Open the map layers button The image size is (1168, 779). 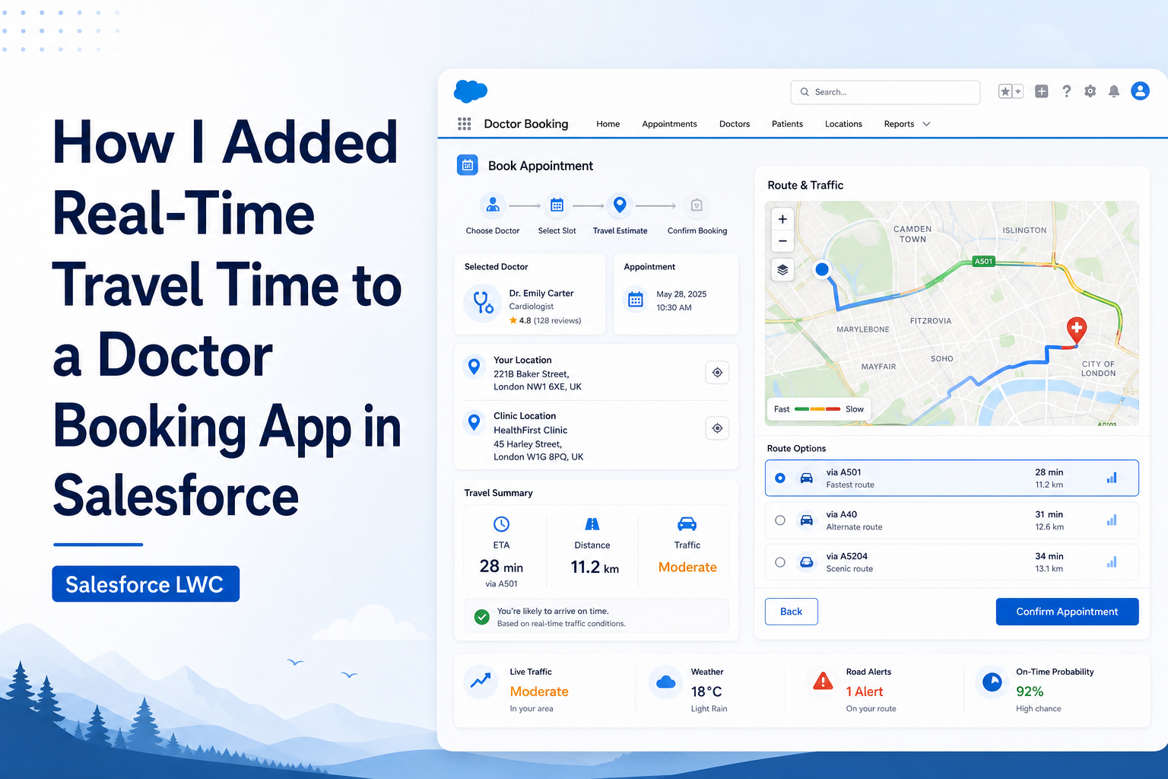click(782, 270)
